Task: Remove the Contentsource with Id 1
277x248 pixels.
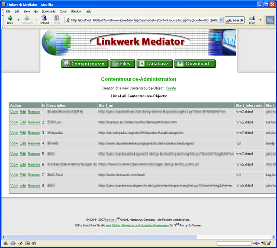Action: click(34, 112)
